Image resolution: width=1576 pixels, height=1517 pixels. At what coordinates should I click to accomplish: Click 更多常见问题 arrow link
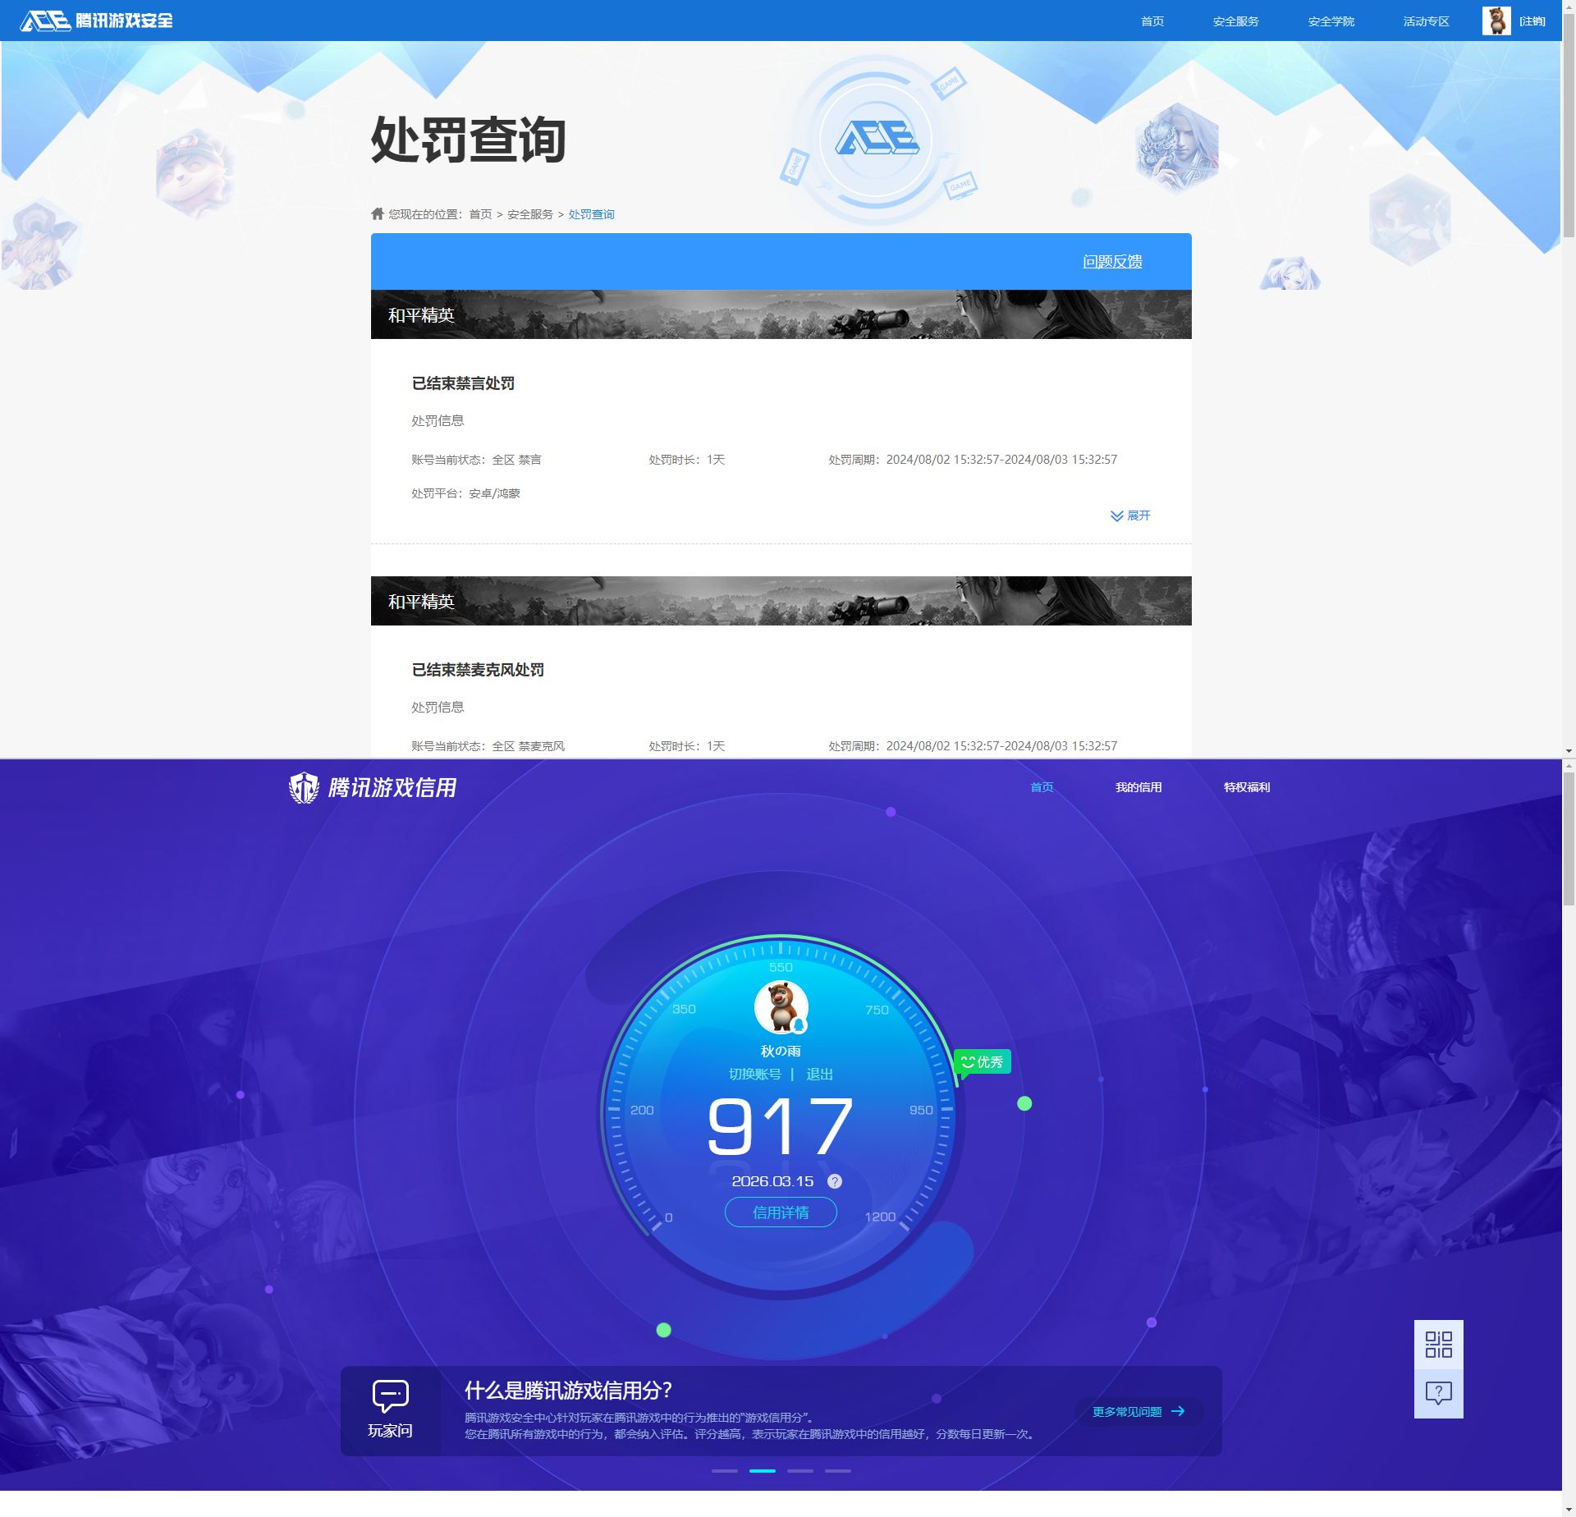pos(1137,1411)
